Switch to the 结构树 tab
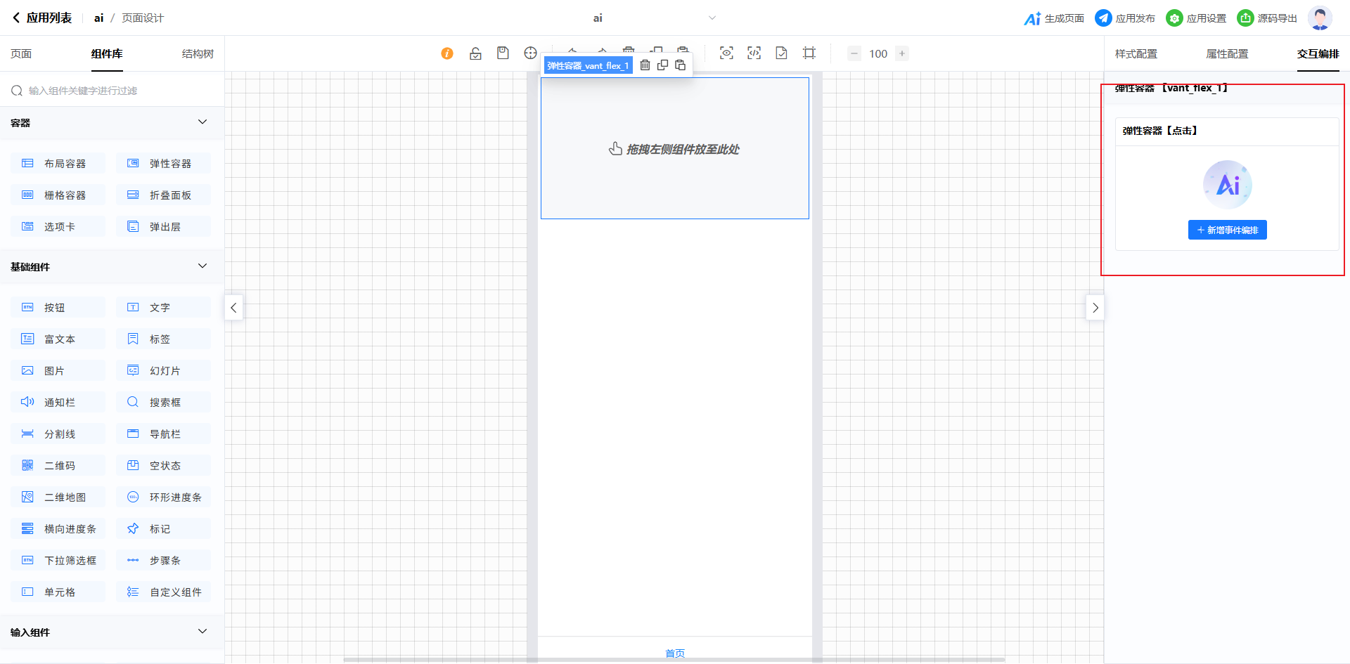 pyautogui.click(x=198, y=54)
